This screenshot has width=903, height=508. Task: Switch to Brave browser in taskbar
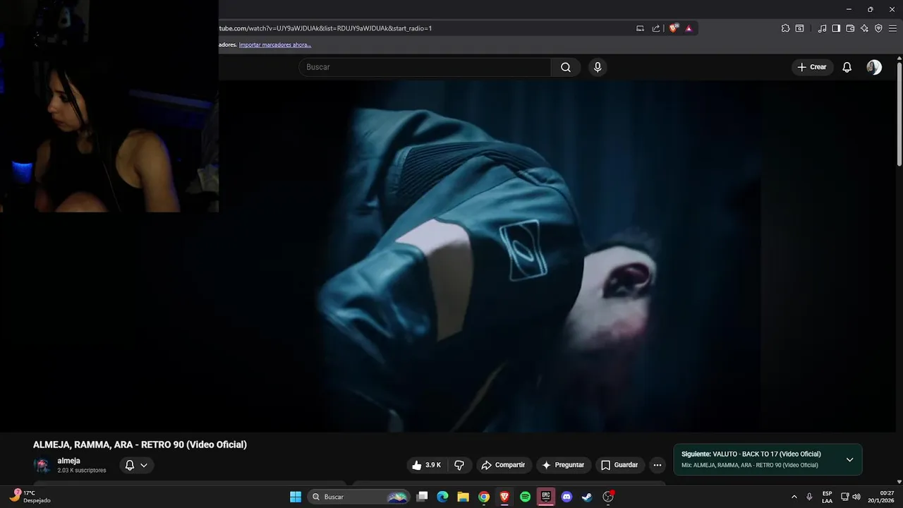coord(504,497)
